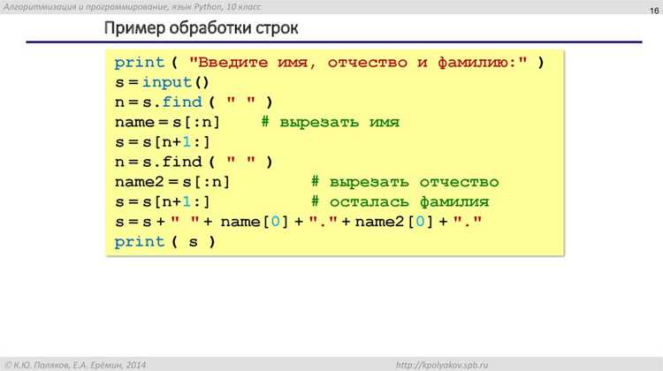Click the slide number 16
This screenshot has width=663, height=371.
coord(654,11)
